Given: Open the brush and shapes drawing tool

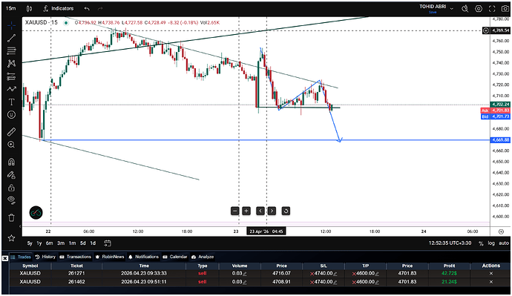Looking at the screenshot, I should point(11,89).
